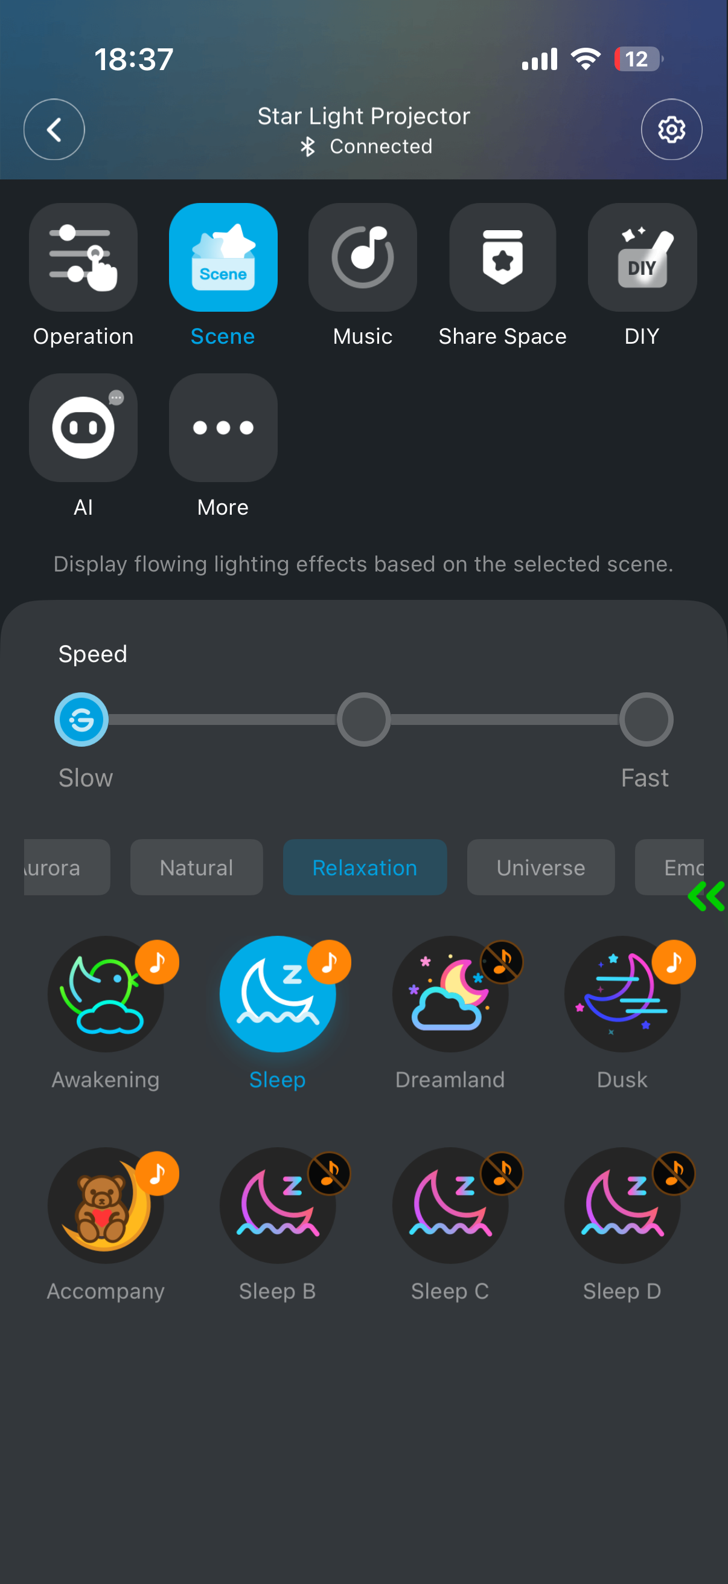Launch the AI assistant icon

[83, 427]
